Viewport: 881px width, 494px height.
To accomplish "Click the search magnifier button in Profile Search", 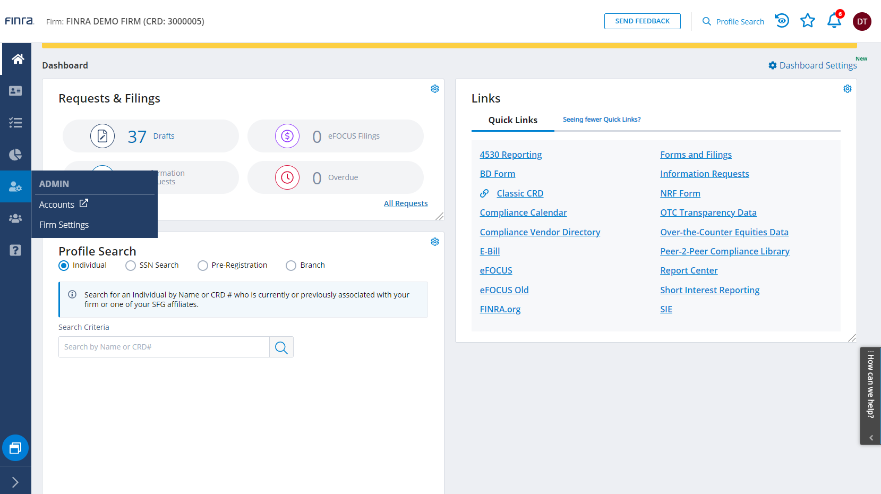I will pyautogui.click(x=281, y=347).
